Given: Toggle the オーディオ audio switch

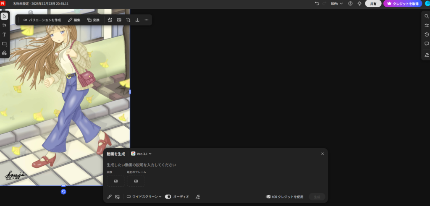Looking at the screenshot, I should click(x=168, y=196).
